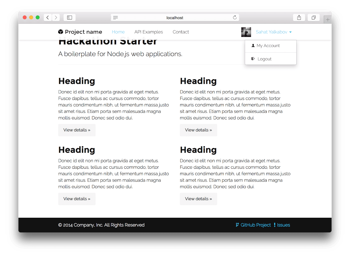Choose Logout from the user dropdown
The image size is (350, 258).
click(264, 58)
